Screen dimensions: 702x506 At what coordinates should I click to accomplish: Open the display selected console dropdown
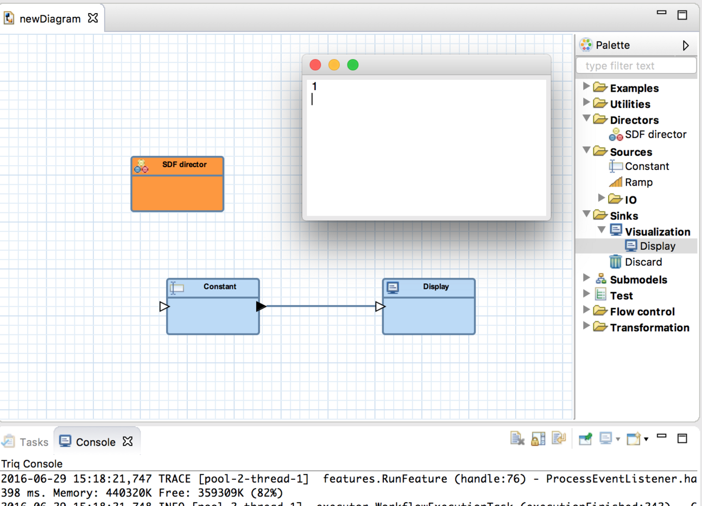[x=618, y=439]
